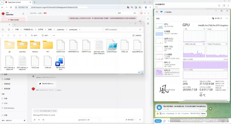Click the search workspace field in Explorer
This screenshot has width=231, height=124.
coord(123,30)
